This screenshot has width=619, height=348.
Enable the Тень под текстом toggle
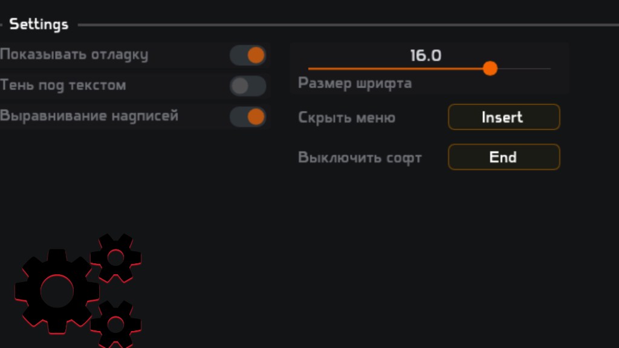pyautogui.click(x=248, y=86)
